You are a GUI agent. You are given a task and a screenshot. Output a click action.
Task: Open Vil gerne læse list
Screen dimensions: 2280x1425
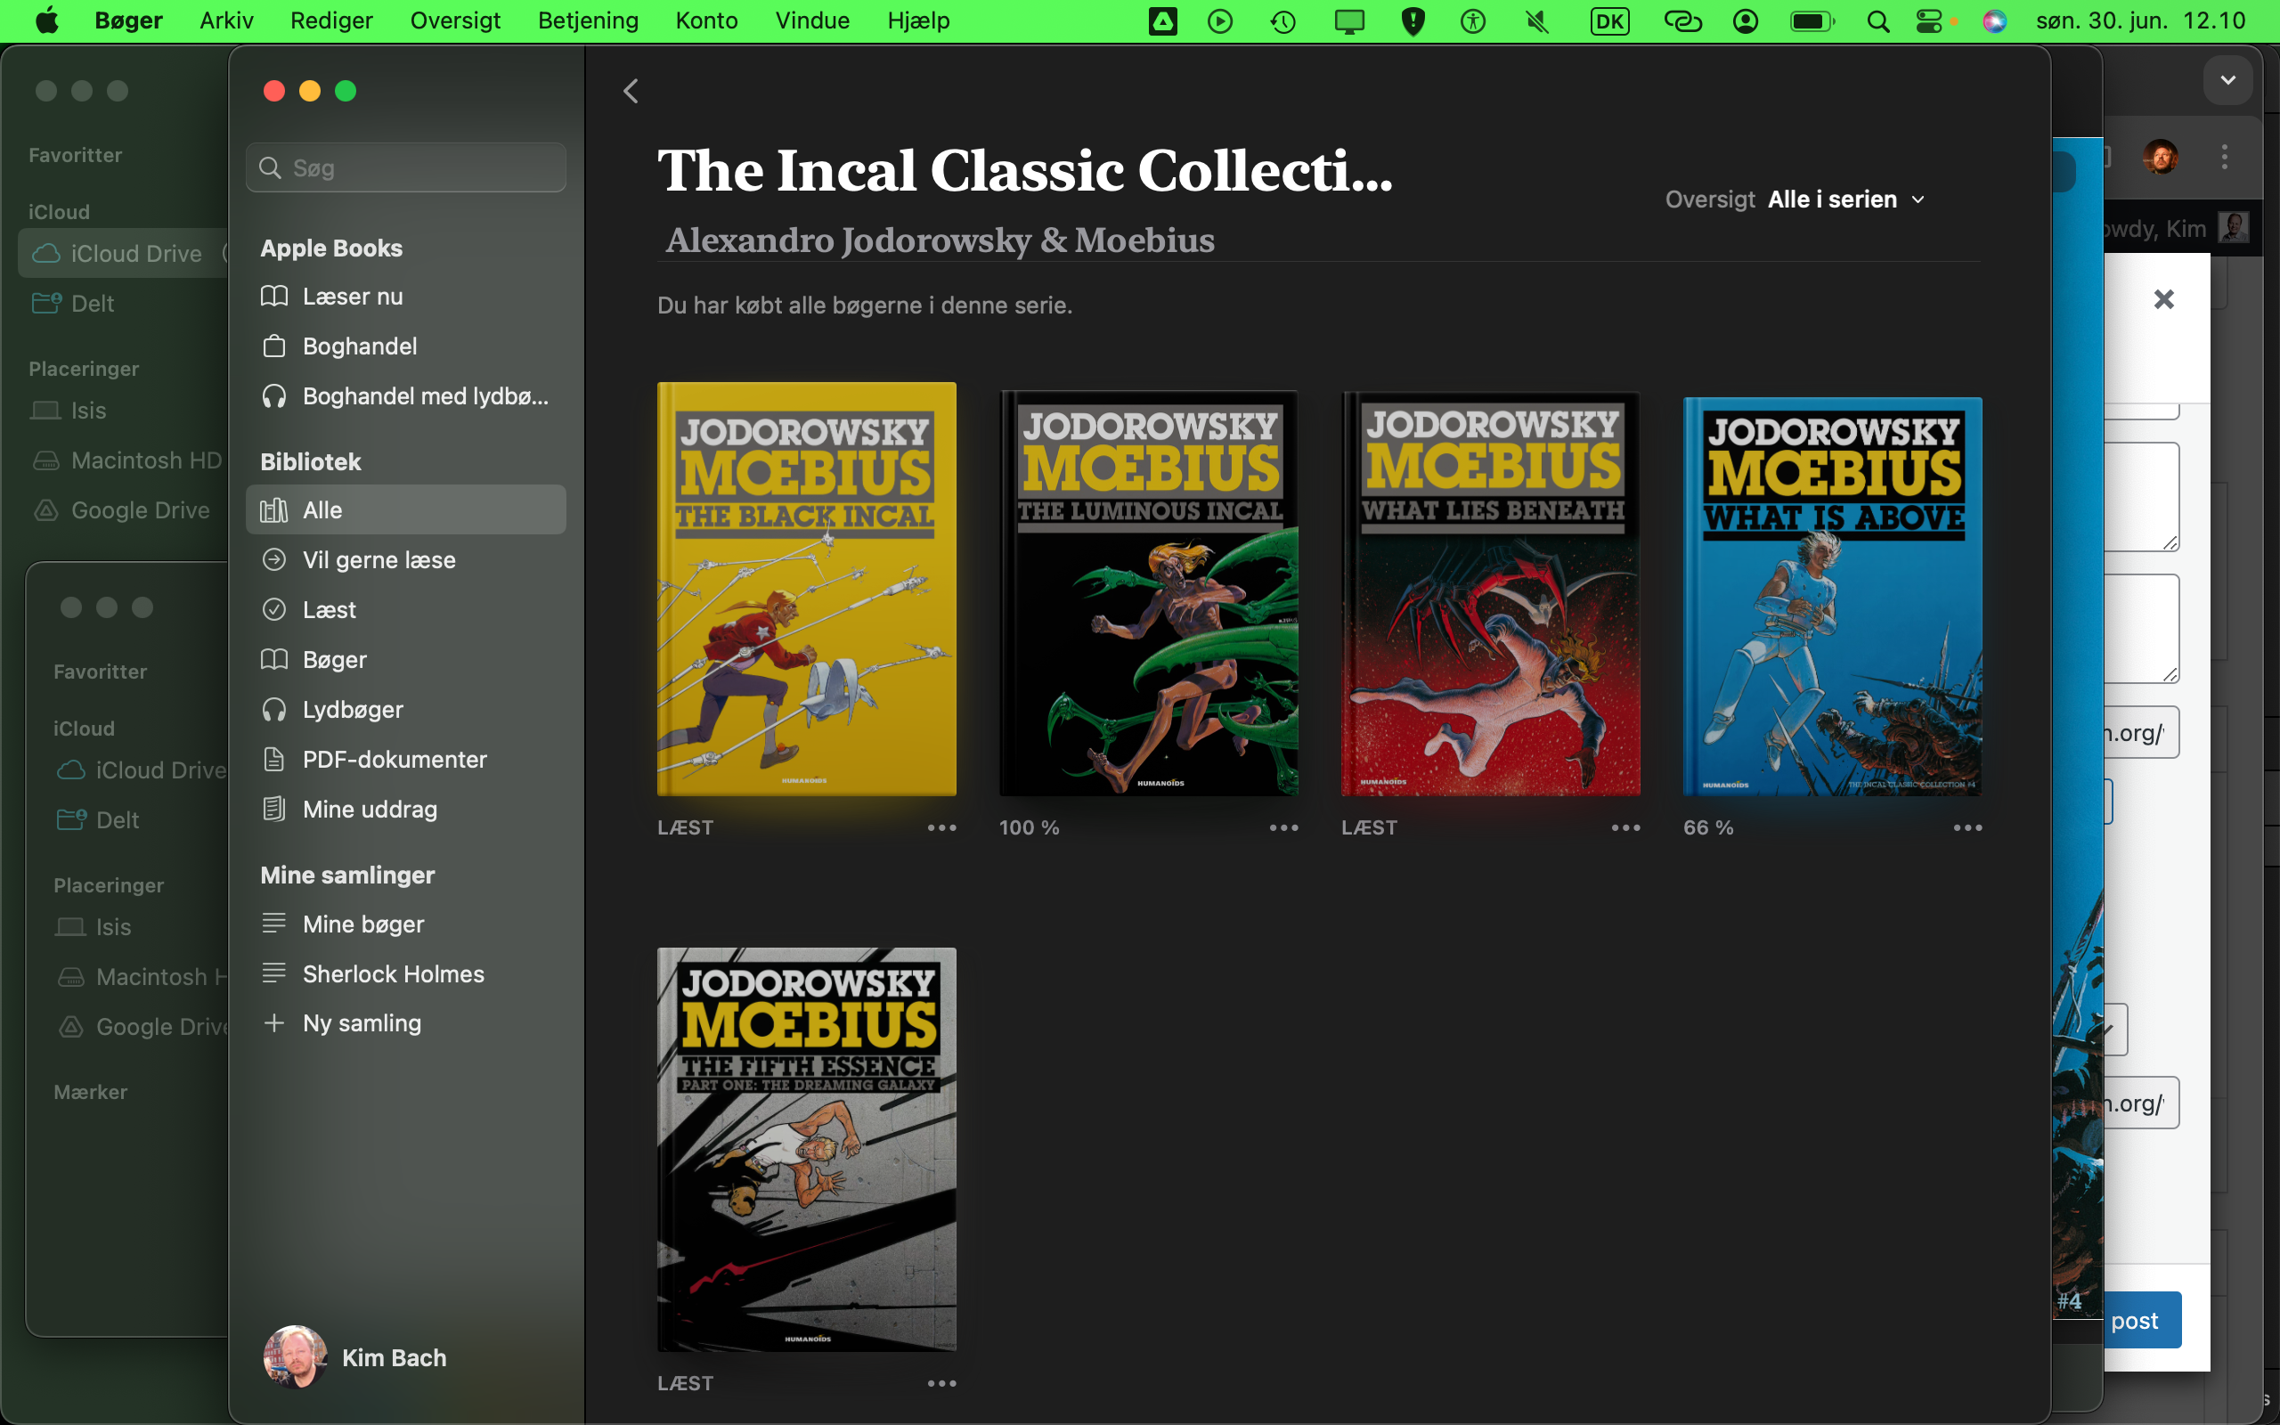[406, 560]
